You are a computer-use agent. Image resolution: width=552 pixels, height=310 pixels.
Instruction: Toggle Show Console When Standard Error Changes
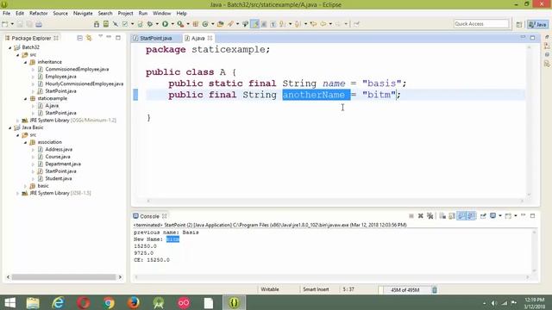click(471, 216)
